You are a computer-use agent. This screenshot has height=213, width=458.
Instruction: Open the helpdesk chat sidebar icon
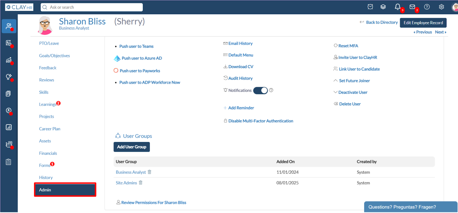[9, 144]
